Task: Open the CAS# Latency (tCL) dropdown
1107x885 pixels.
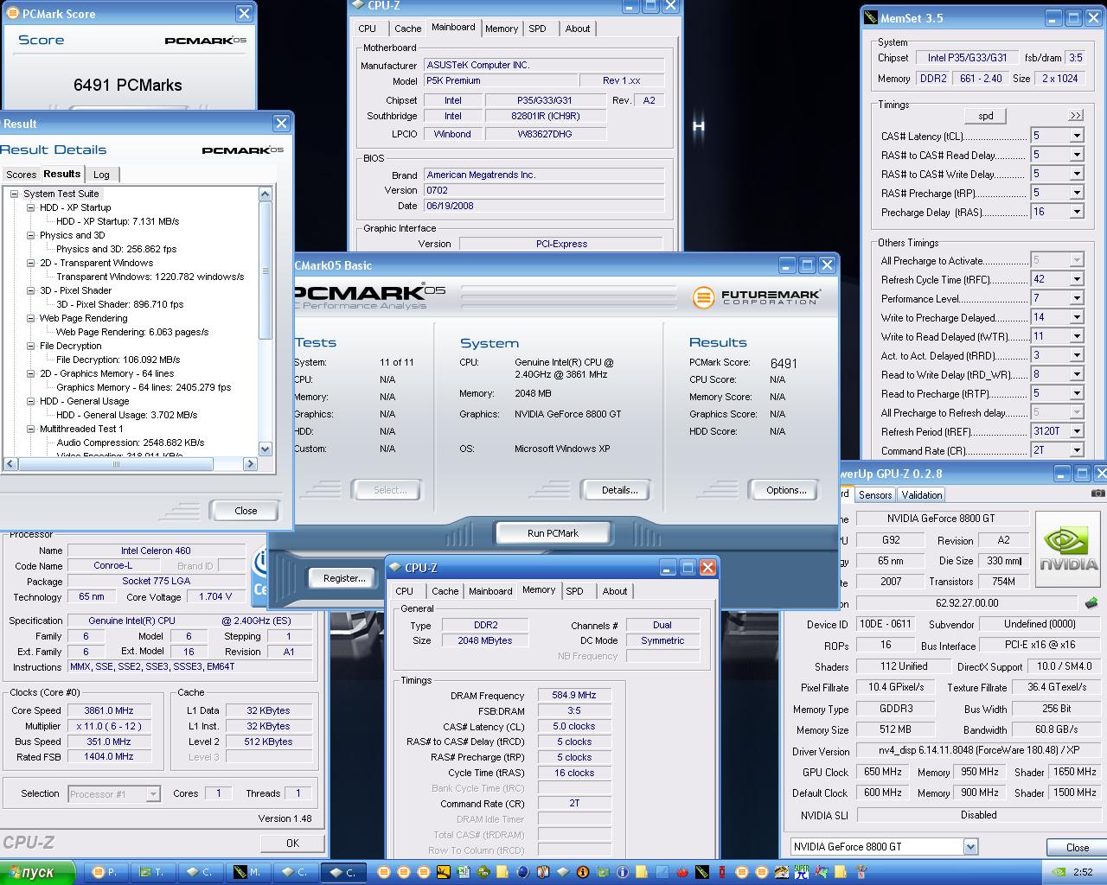Action: point(1077,136)
